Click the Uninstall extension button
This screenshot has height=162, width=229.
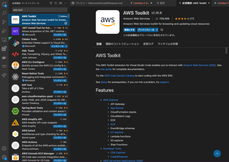click(x=146, y=30)
